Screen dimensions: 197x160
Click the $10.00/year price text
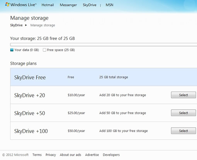[76, 95]
